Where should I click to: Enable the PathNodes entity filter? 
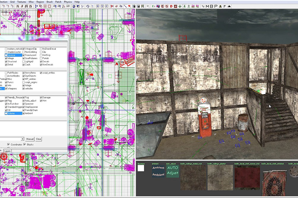[x=6, y=73]
